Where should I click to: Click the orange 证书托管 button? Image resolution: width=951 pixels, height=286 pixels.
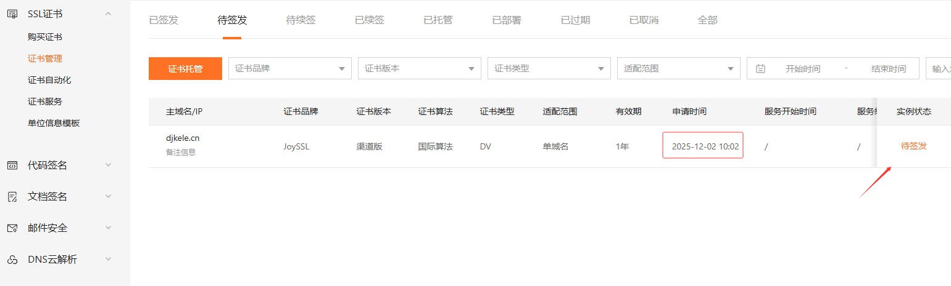click(x=185, y=69)
